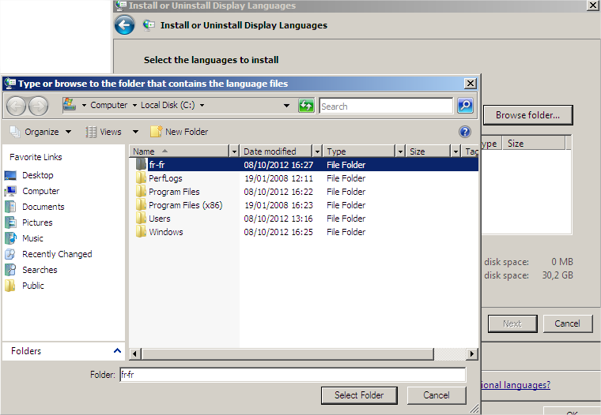Select Desktop in Favorite Links
601x415 pixels.
tap(37, 175)
